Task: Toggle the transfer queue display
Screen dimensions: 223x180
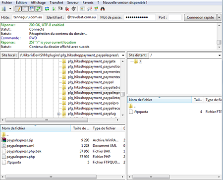Action: click(x=38, y=9)
